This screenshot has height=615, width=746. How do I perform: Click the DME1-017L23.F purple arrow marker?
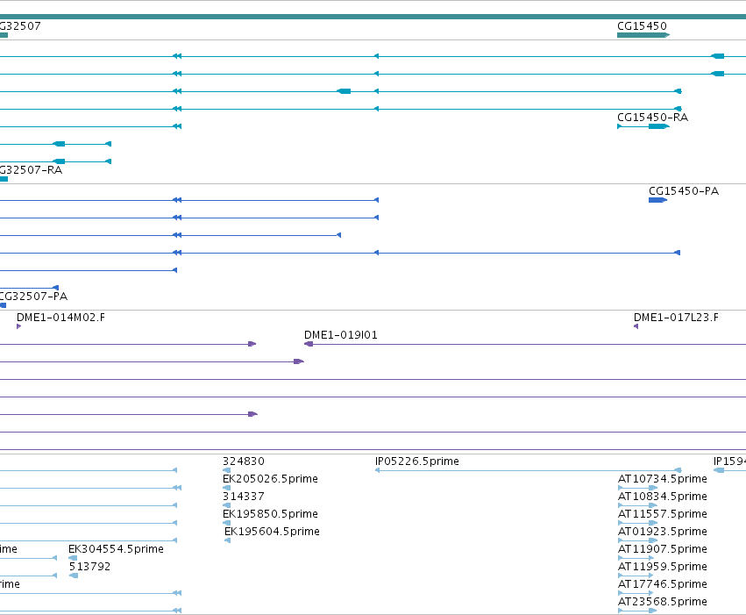pyautogui.click(x=636, y=326)
